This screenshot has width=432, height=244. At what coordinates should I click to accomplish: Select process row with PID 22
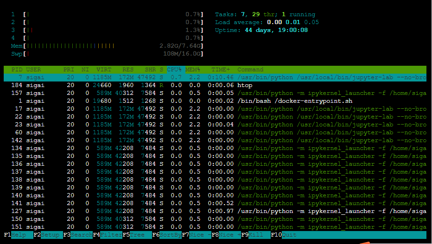[215, 117]
